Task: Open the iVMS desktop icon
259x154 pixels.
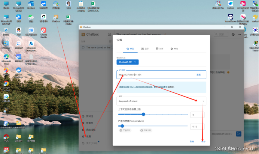Action: point(6,138)
